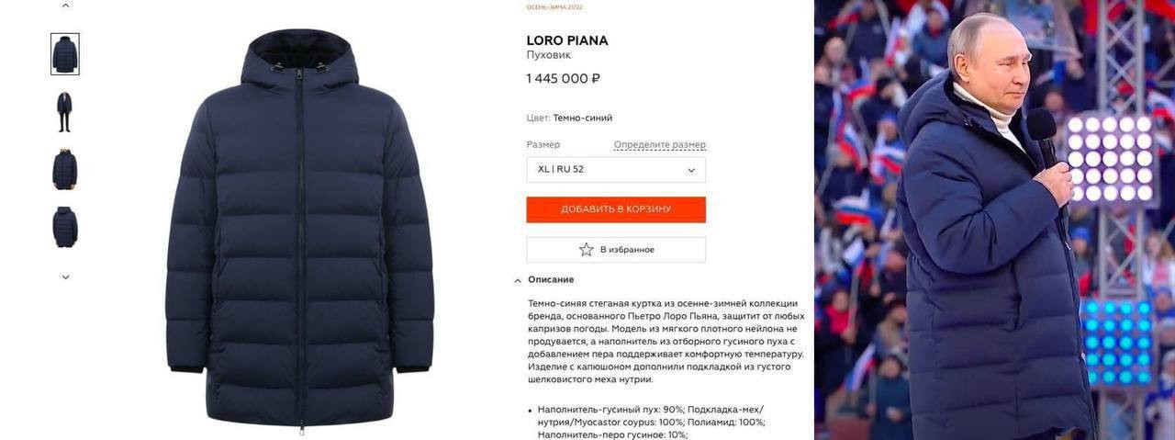Click the price 1 445 000 ₽
The image size is (1175, 440).
coord(563,79)
